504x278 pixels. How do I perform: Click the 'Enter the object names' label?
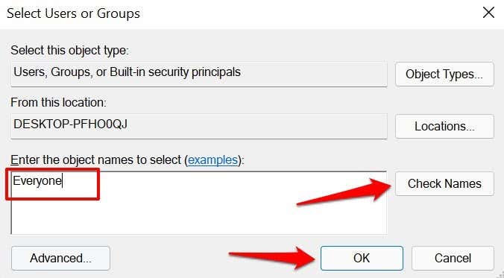96,159
